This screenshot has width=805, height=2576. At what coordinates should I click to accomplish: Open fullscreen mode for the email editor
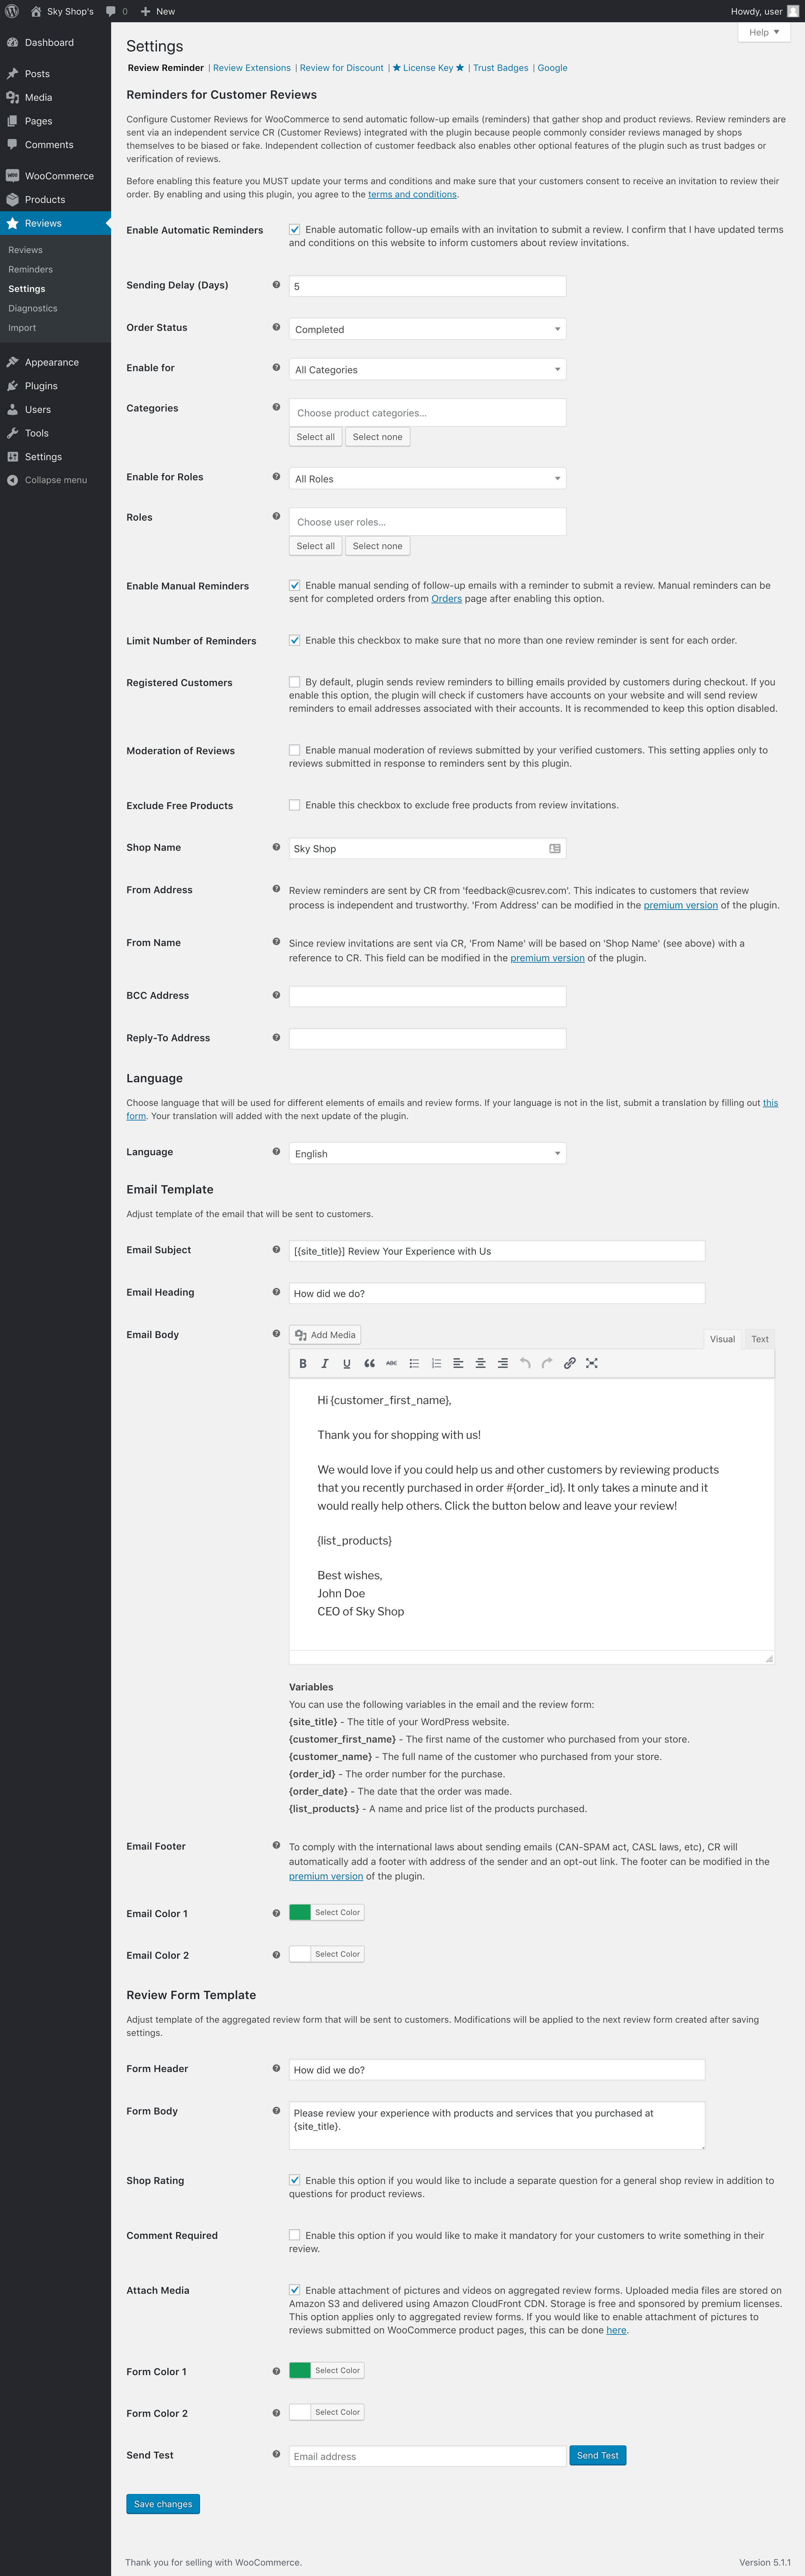pyautogui.click(x=591, y=1363)
